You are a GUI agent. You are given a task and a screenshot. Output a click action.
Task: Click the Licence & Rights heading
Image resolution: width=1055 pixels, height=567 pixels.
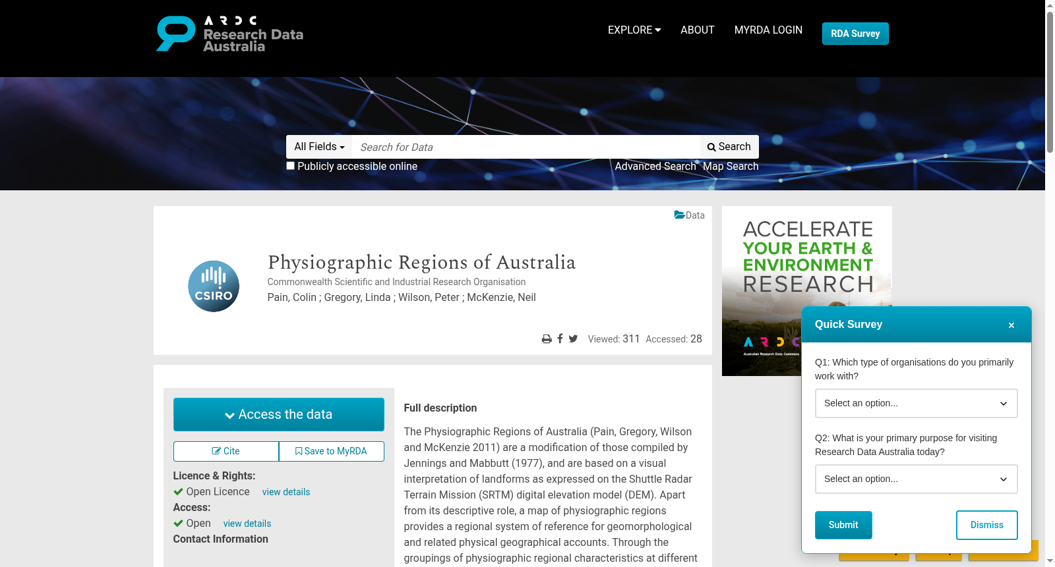pos(214,476)
